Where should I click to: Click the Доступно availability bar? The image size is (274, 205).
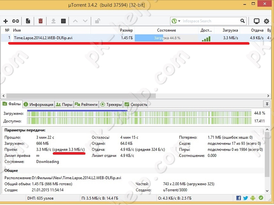click(x=139, y=121)
